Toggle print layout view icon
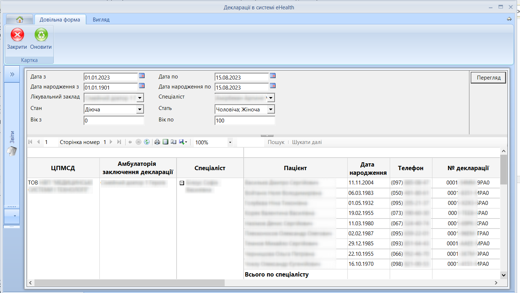This screenshot has height=293, width=520. [x=165, y=142]
